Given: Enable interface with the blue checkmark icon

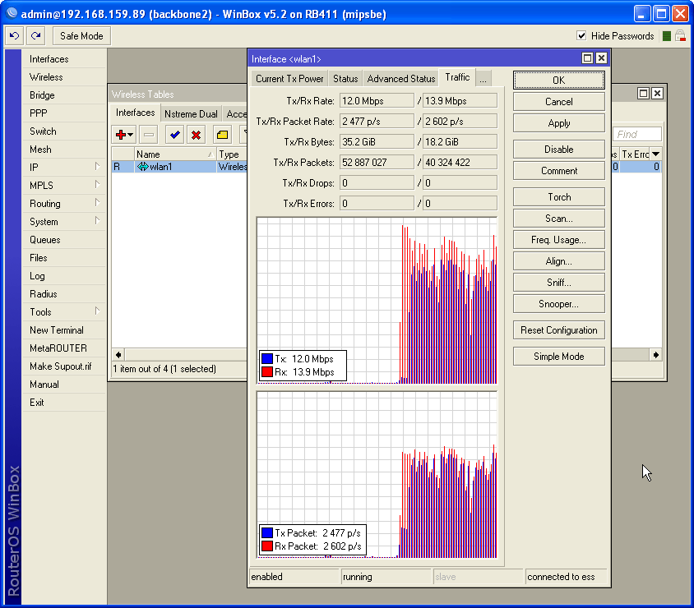Looking at the screenshot, I should 173,135.
